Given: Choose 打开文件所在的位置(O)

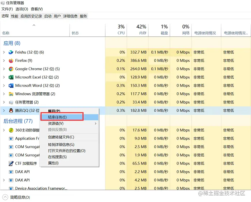Looking at the screenshot, I should coord(69,151).
